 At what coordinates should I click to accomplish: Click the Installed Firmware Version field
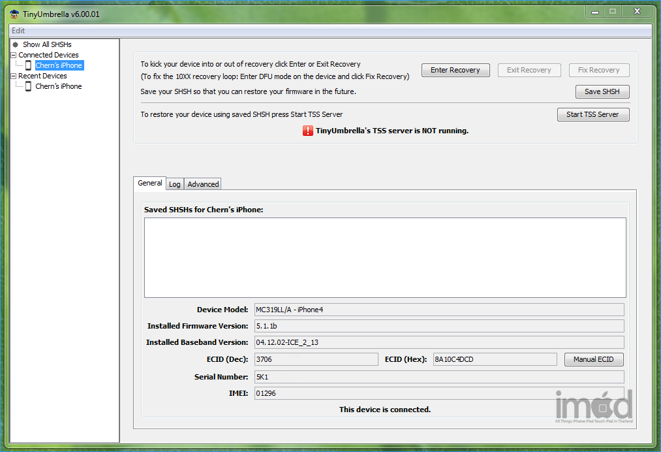coord(439,326)
